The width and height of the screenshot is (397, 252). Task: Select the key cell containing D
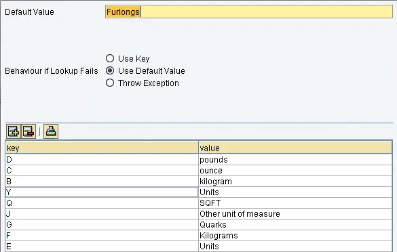(x=102, y=160)
